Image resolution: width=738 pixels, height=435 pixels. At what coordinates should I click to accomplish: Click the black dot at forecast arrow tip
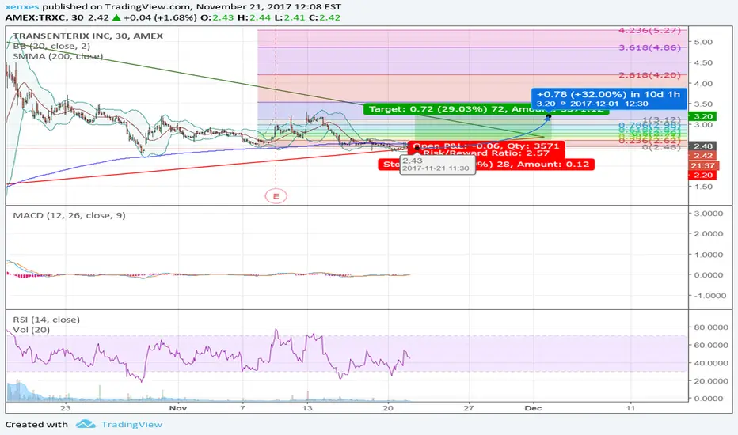point(549,115)
